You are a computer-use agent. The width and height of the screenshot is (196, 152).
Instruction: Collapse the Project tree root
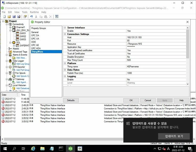3,21
